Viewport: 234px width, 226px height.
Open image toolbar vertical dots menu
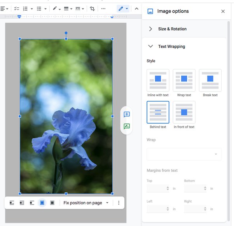coord(119,203)
